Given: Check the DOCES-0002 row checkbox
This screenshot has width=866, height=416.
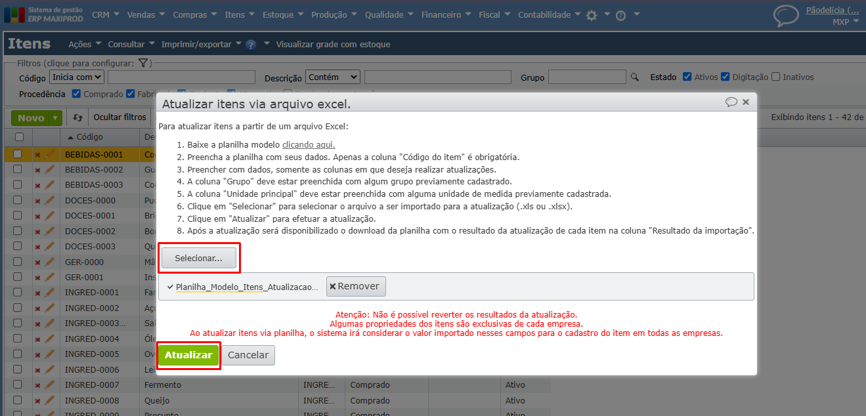Looking at the screenshot, I should (18, 231).
